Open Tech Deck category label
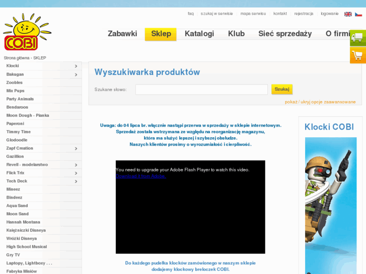The height and width of the screenshot is (274, 366). point(17,181)
